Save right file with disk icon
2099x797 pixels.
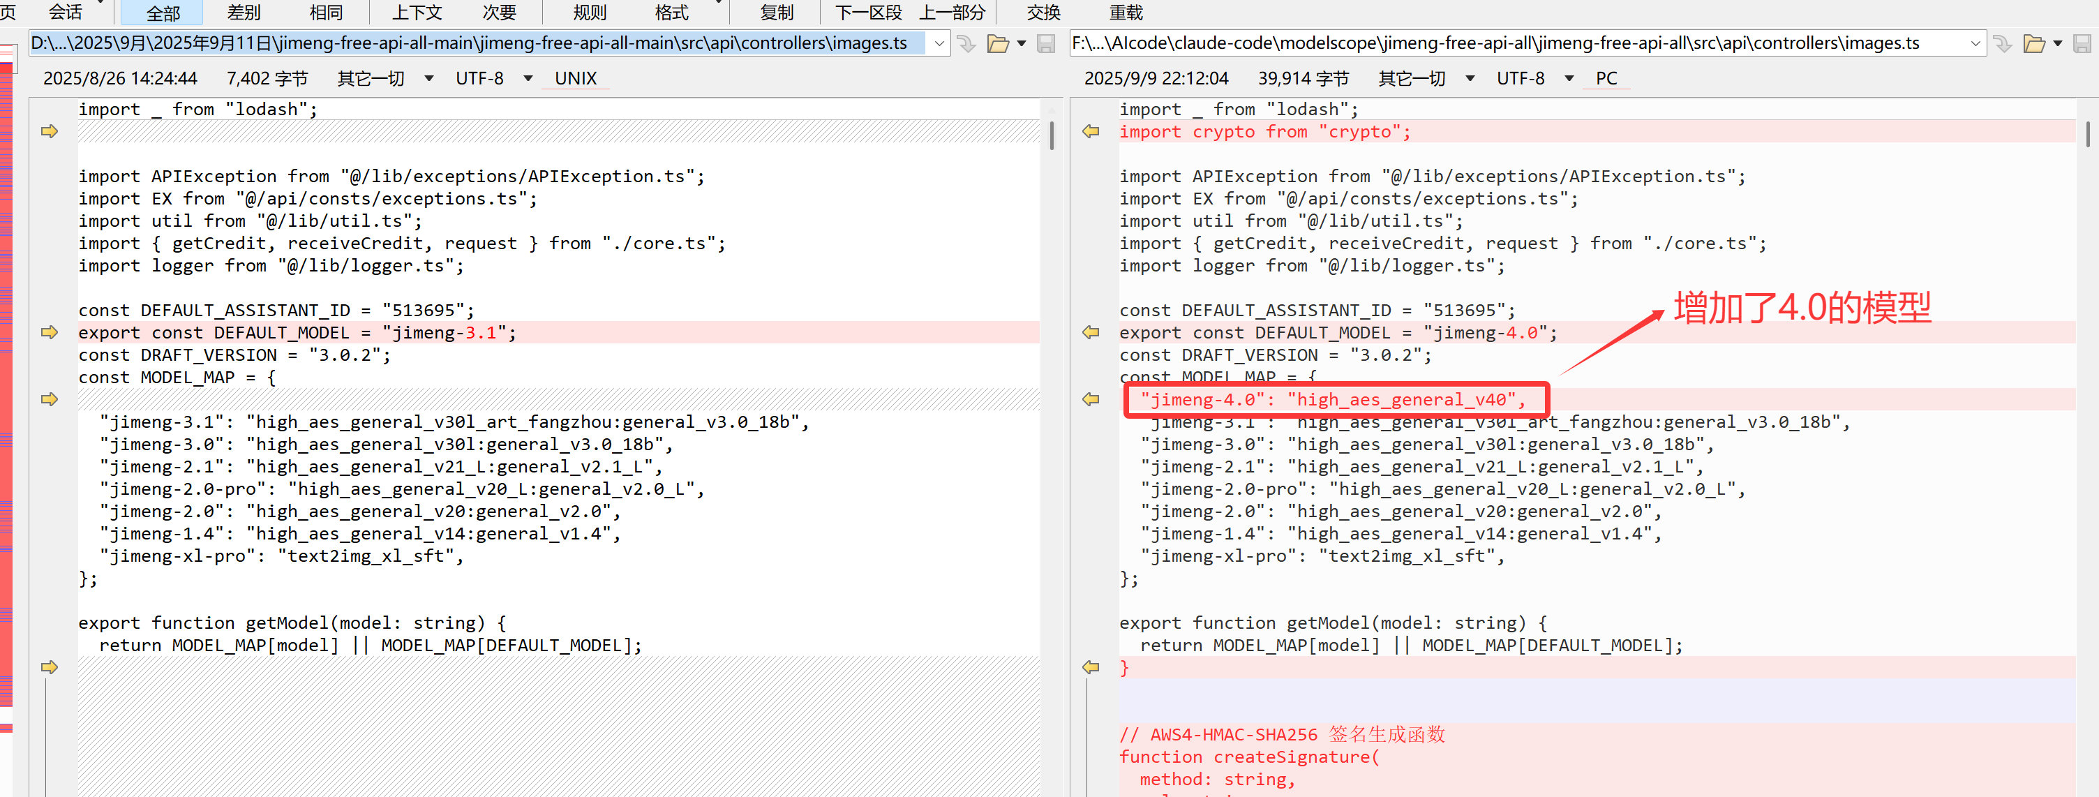coord(2082,43)
